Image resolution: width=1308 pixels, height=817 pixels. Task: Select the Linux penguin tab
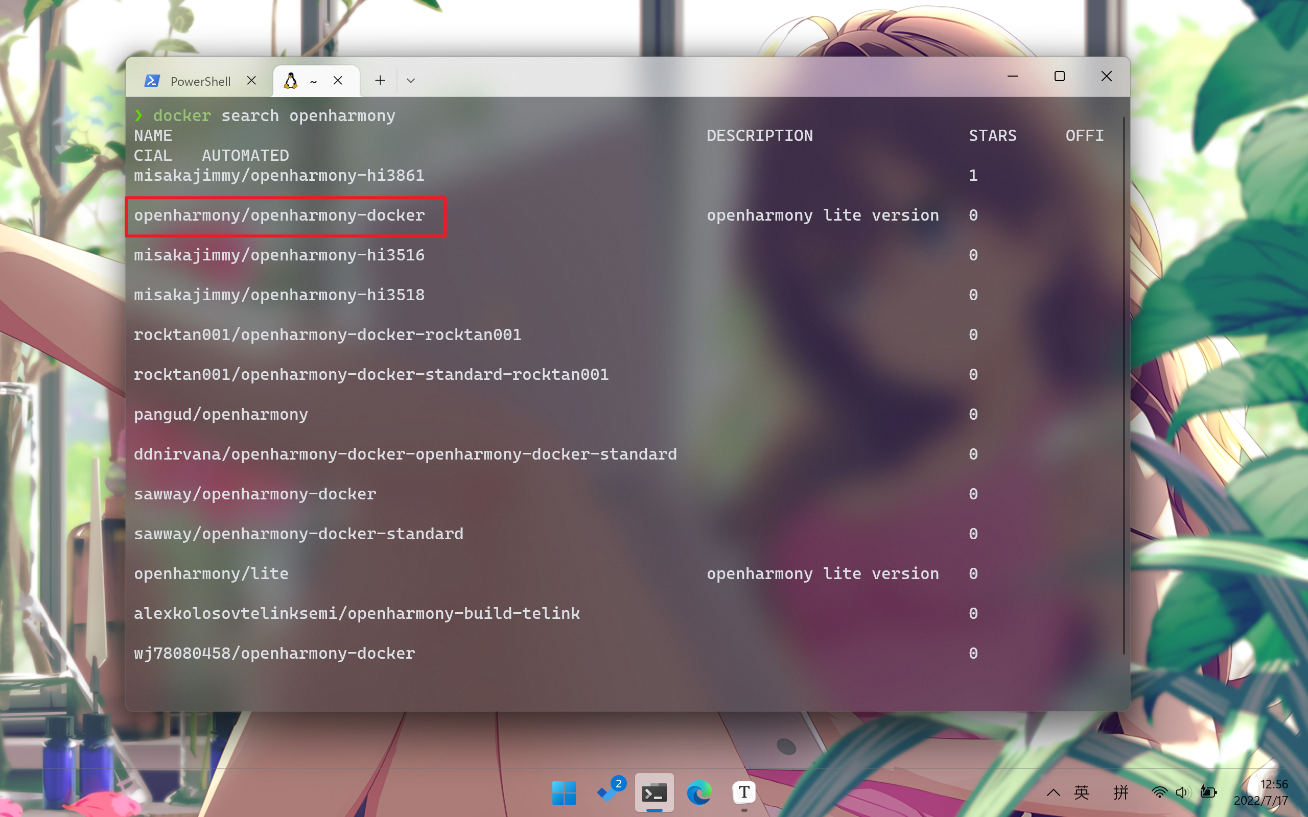pyautogui.click(x=316, y=81)
